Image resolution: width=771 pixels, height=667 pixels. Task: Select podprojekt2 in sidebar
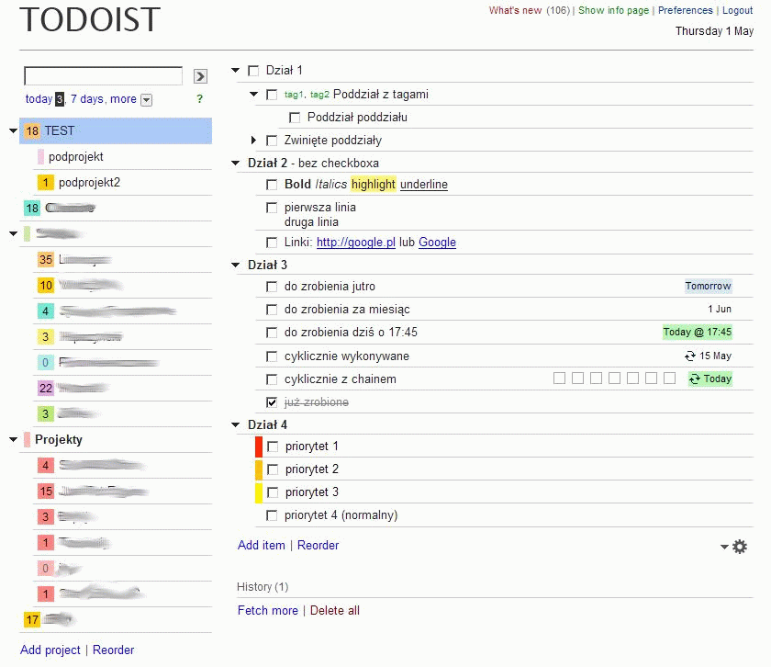[90, 183]
